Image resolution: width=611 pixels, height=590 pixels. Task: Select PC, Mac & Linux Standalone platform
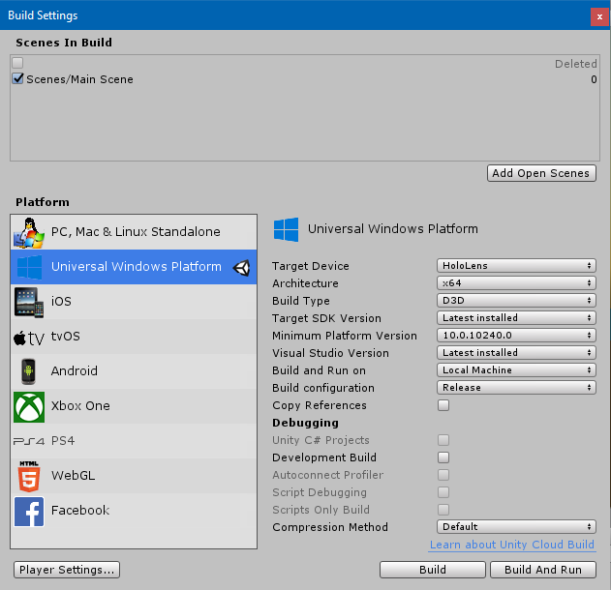(x=134, y=232)
